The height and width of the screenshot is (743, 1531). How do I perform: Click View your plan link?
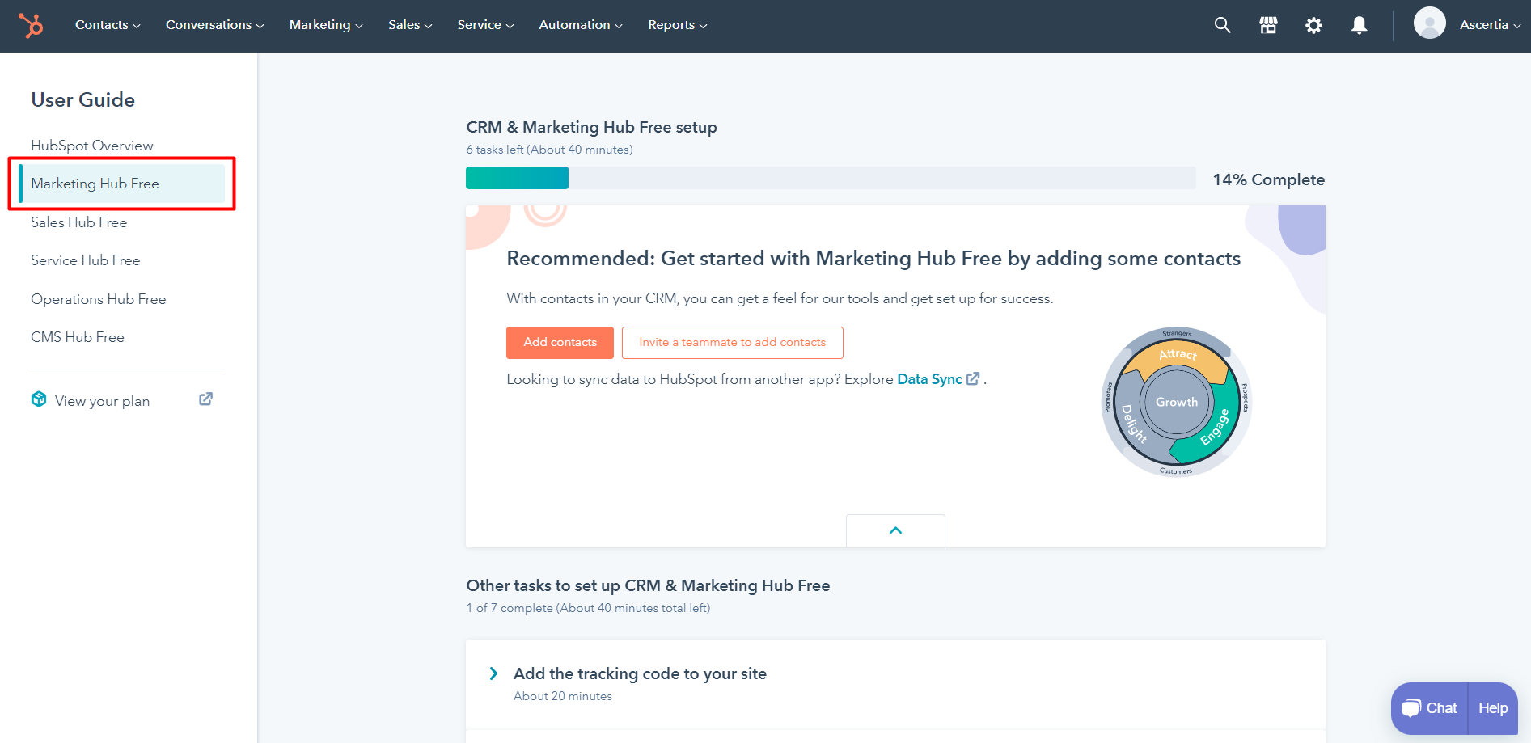tap(102, 401)
